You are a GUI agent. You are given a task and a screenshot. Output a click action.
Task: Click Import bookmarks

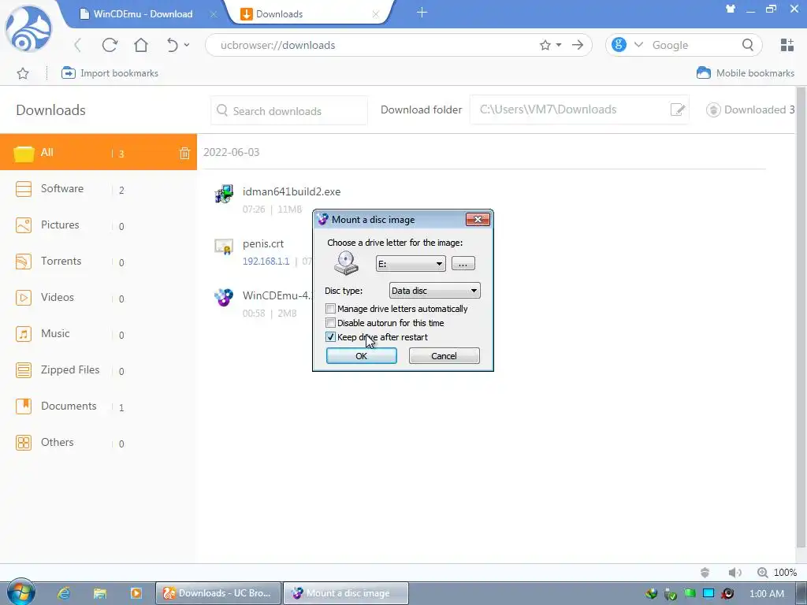coord(110,73)
